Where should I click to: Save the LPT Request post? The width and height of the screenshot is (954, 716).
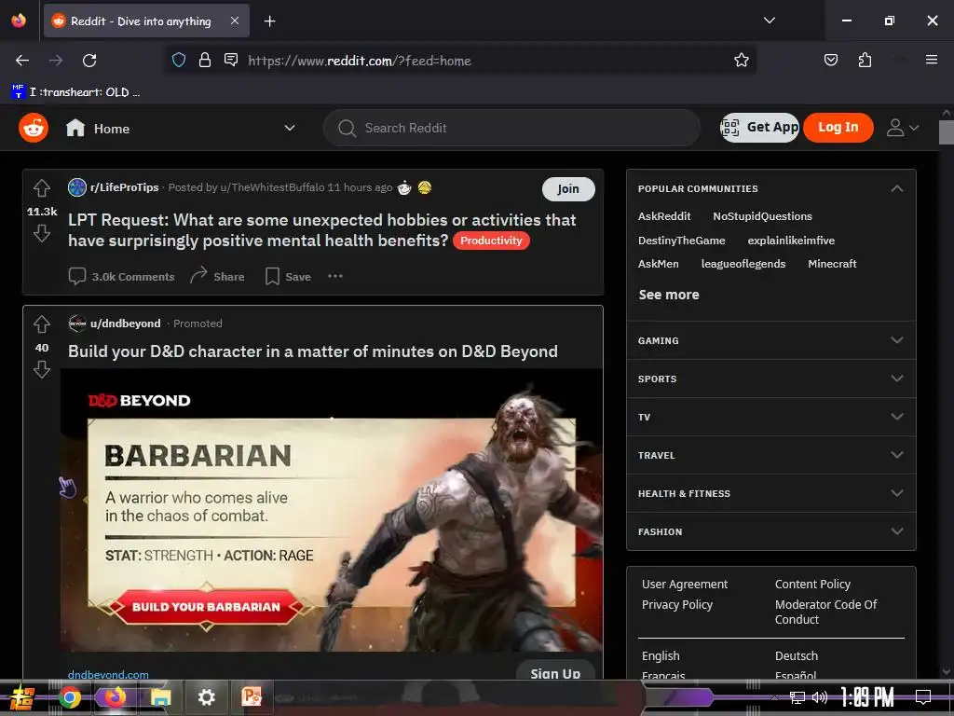point(289,276)
